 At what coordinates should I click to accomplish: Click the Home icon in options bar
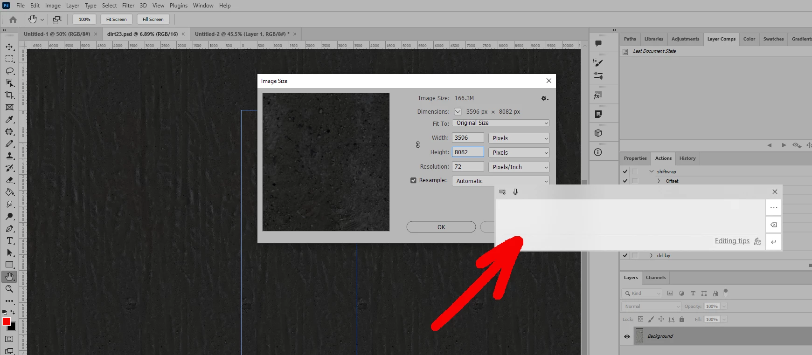pyautogui.click(x=13, y=20)
